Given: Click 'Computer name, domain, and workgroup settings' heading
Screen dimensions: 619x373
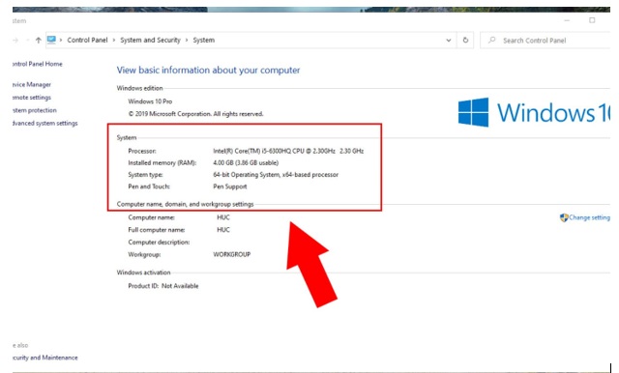Looking at the screenshot, I should (185, 204).
